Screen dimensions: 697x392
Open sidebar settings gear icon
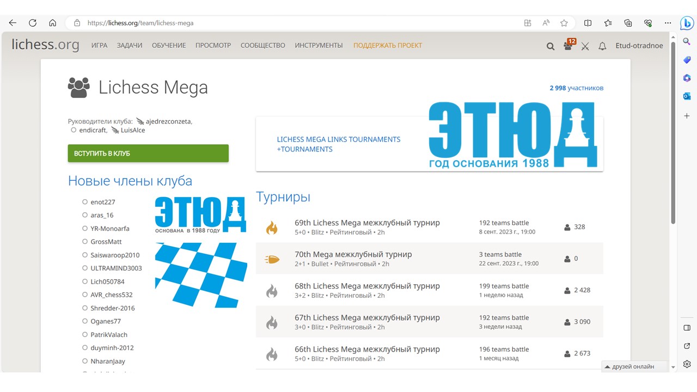(x=687, y=364)
